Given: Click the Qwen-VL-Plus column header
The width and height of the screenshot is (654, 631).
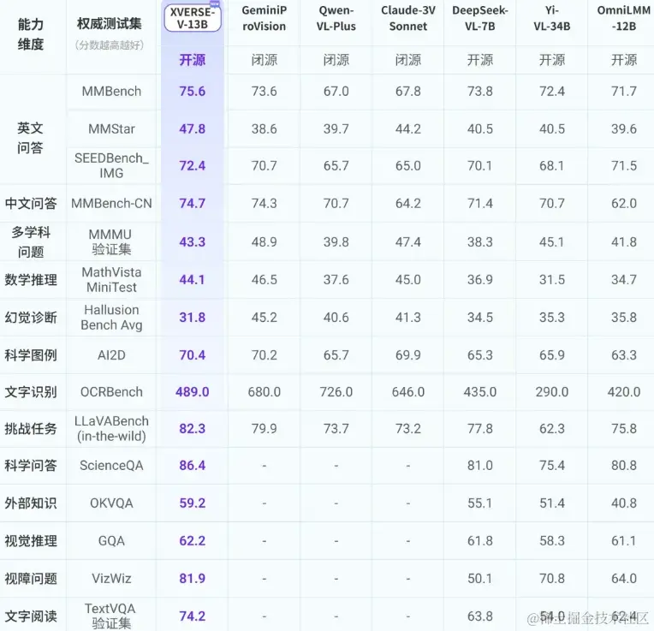Looking at the screenshot, I should point(336,18).
